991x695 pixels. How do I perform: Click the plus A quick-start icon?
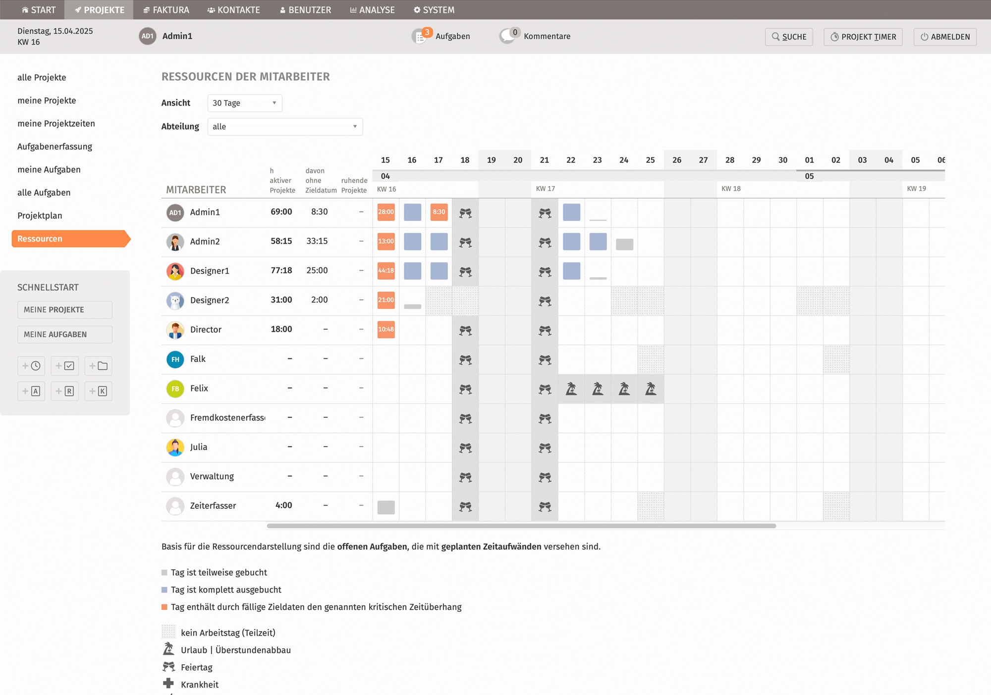31,391
